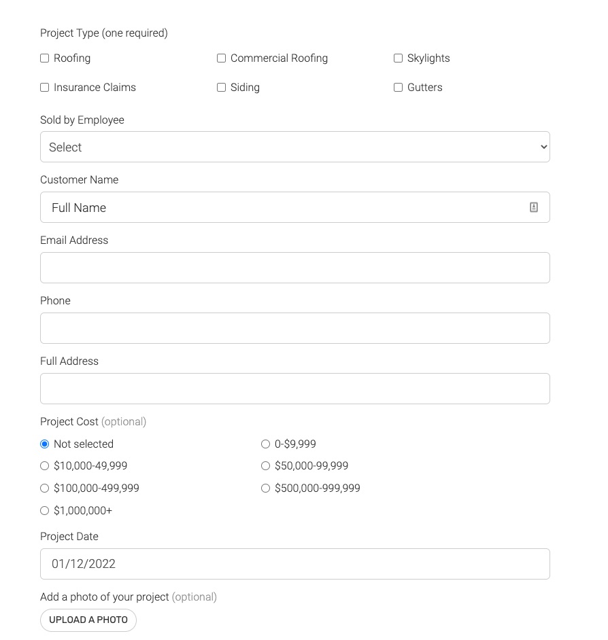Select the Siding checkbox
The width and height of the screenshot is (608, 640).
(222, 88)
